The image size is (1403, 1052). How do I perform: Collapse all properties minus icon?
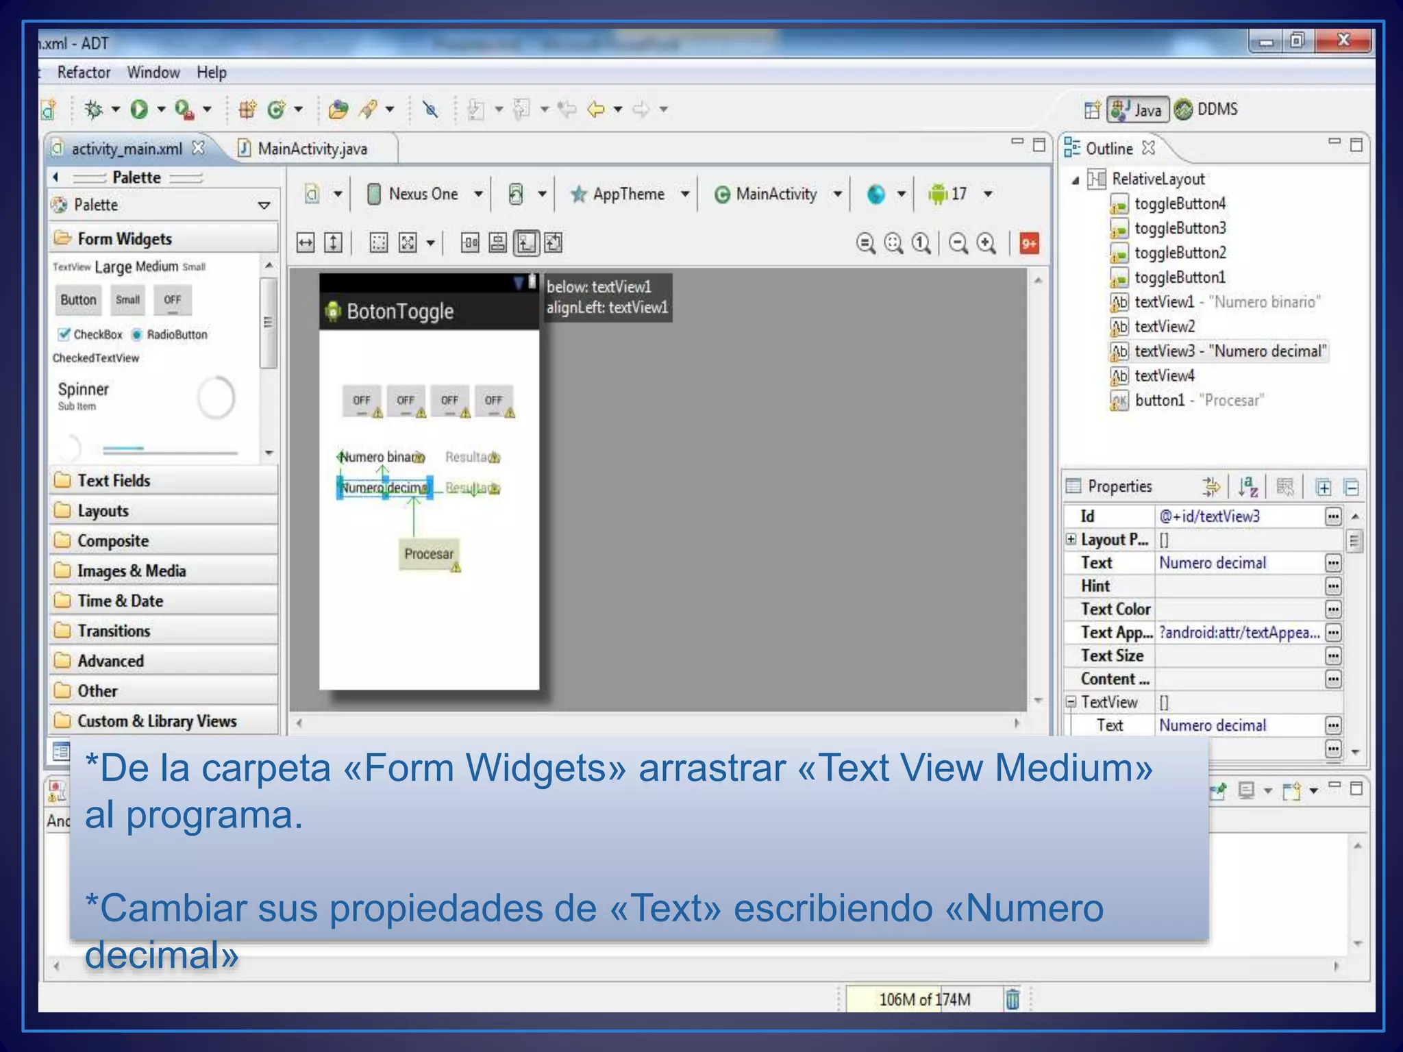pos(1351,488)
